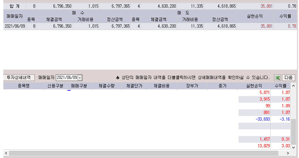The height and width of the screenshot is (158, 299).
Task: Click the 매 수 group header
Action: point(78,13)
